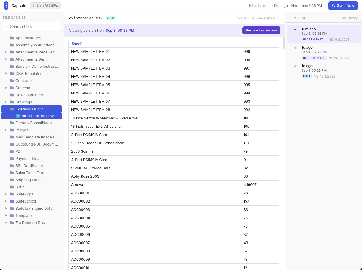Expand the Attachments Received folder
Screen dimensions: 362x270
click(x=6, y=52)
